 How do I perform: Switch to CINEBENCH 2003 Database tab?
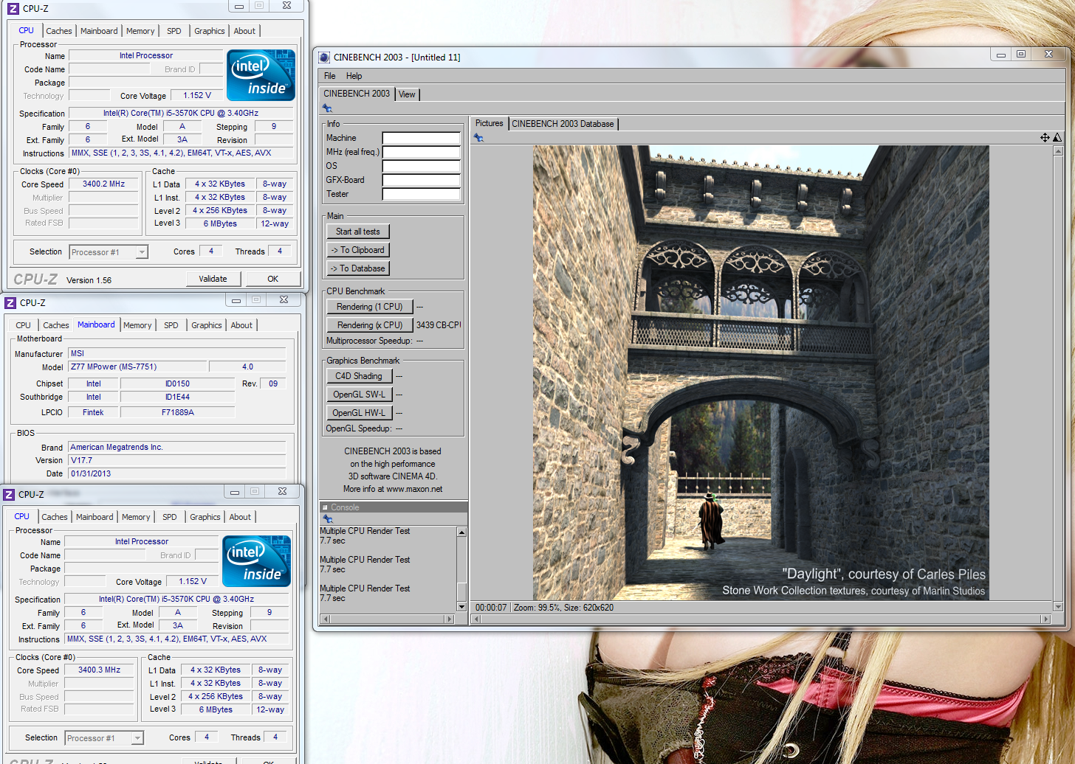563,124
